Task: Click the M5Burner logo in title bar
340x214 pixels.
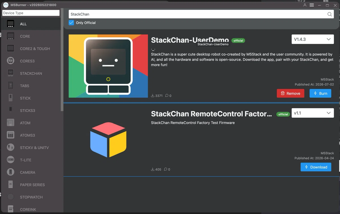Action: pyautogui.click(x=6, y=5)
